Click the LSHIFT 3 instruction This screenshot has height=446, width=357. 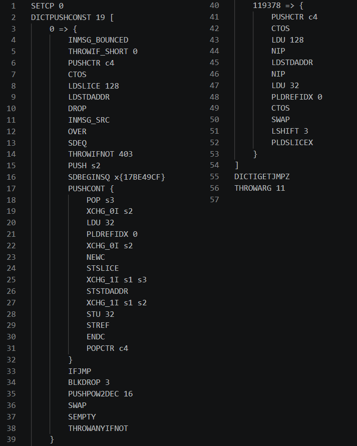pos(289,131)
